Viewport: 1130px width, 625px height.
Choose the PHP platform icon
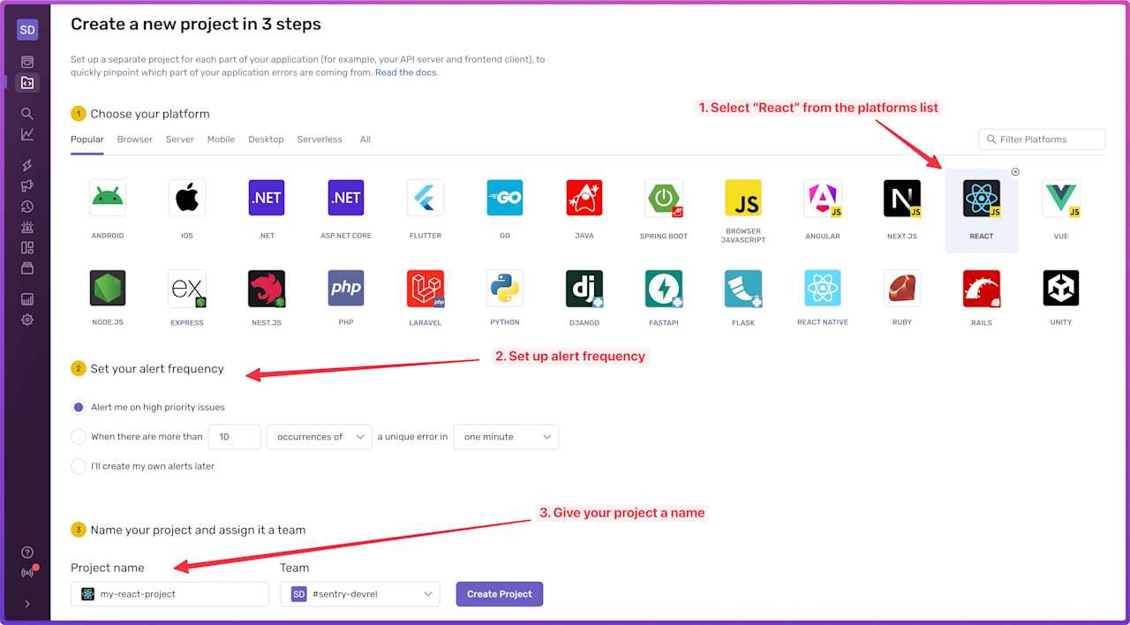pos(346,288)
